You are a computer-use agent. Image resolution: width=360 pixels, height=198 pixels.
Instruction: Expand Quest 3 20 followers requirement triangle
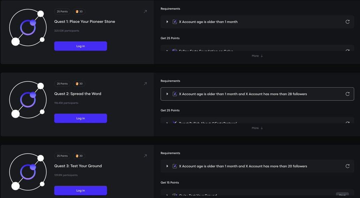[167, 166]
